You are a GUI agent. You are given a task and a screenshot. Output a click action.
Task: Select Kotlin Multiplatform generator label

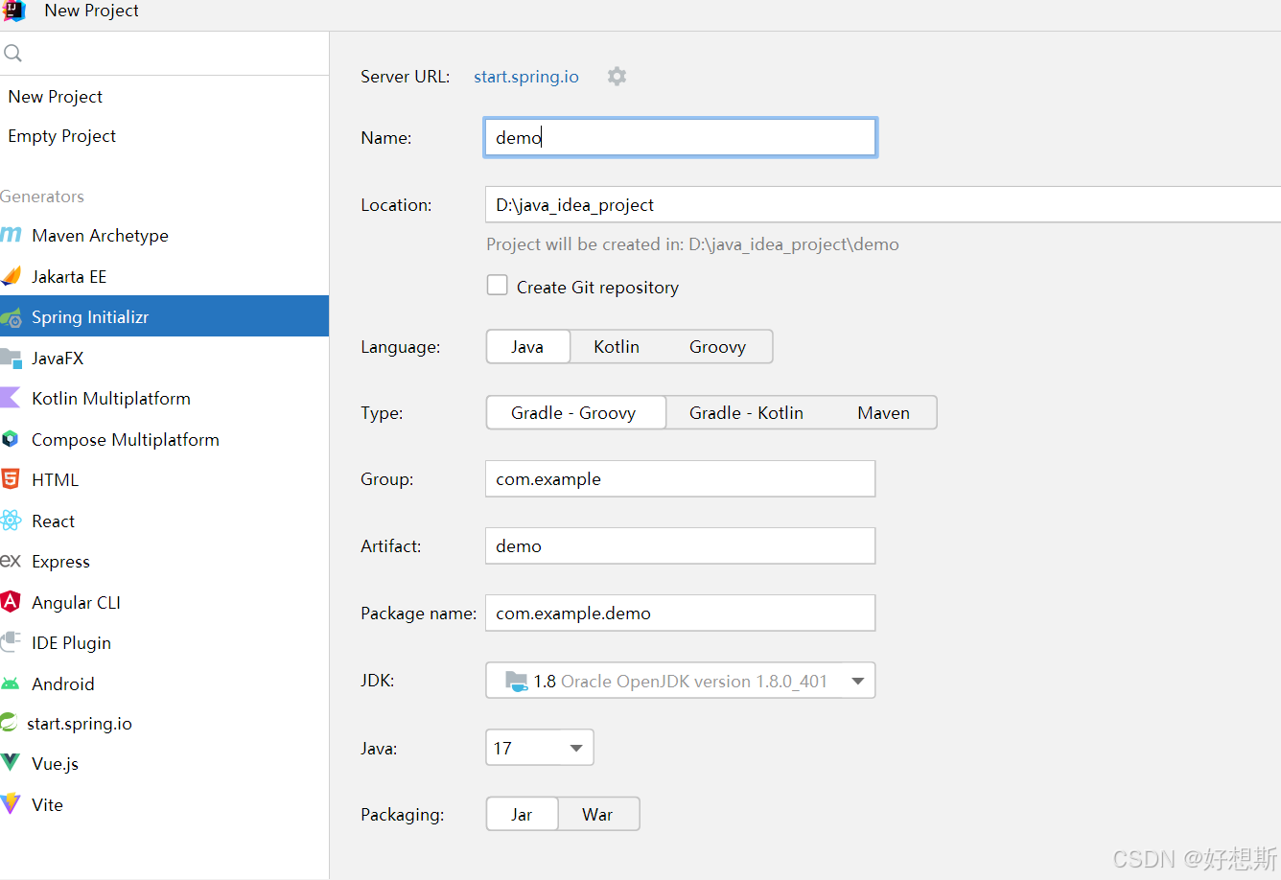pos(111,399)
